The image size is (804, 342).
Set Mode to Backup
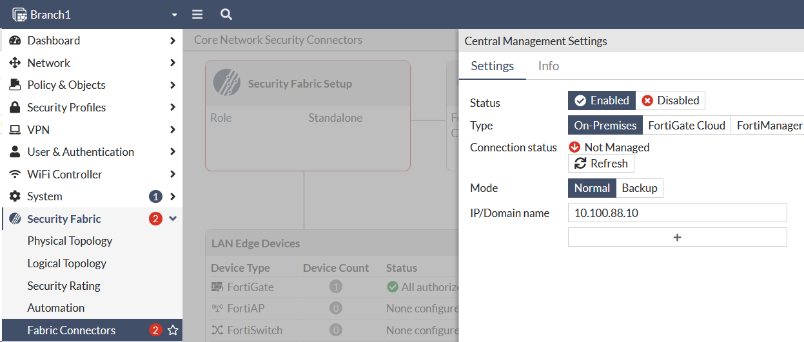640,188
